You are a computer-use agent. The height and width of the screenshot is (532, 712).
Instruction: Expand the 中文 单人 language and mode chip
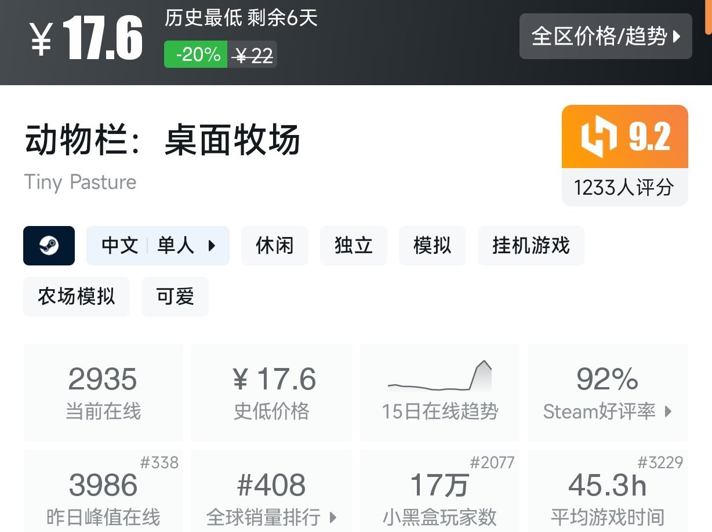click(158, 246)
